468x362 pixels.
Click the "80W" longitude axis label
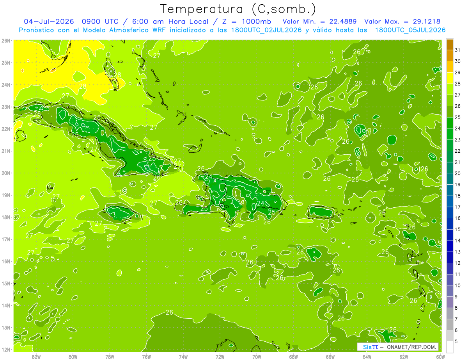(x=73, y=357)
